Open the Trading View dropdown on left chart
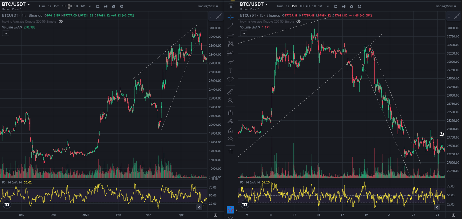462x219 pixels. point(208,6)
